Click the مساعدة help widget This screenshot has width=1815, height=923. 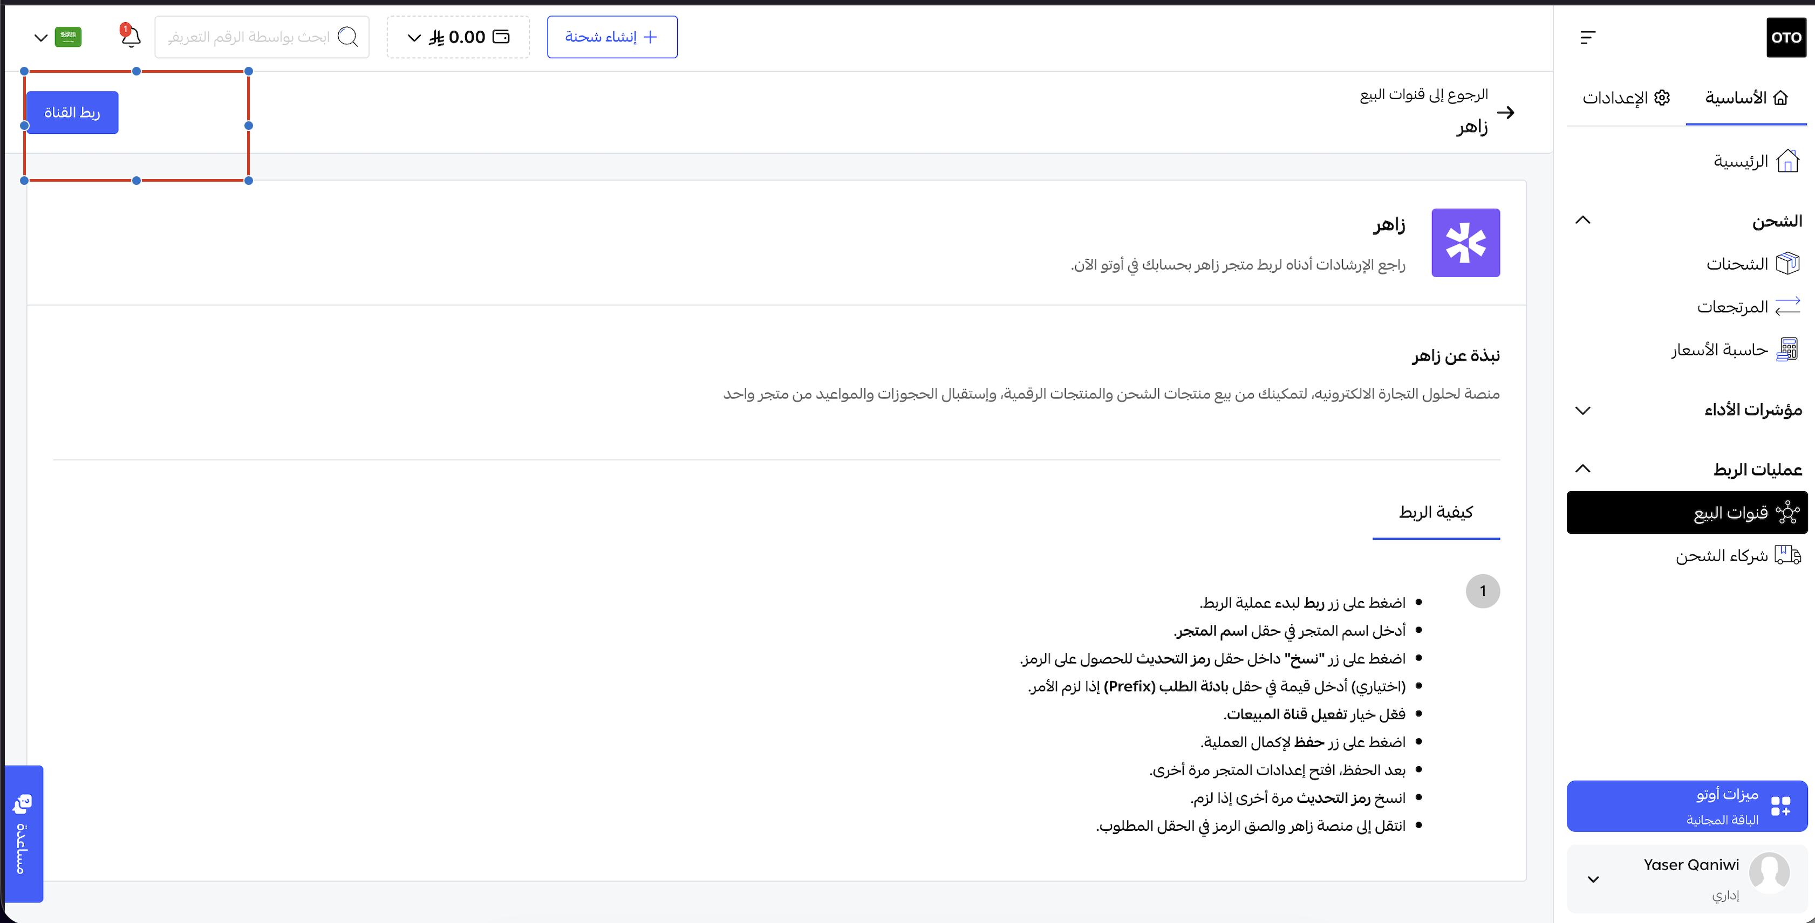click(x=23, y=834)
